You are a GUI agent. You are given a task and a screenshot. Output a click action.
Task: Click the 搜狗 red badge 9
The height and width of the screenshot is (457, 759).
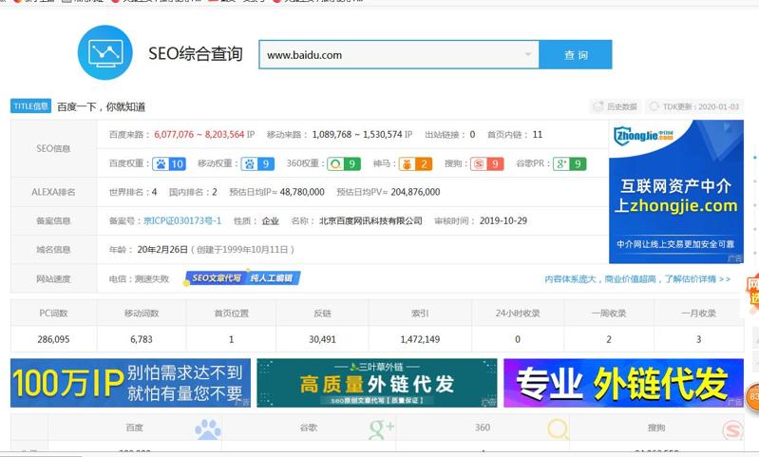487,164
